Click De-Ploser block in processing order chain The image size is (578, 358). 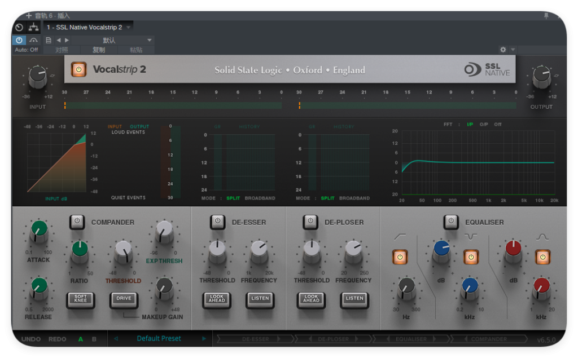(x=333, y=339)
